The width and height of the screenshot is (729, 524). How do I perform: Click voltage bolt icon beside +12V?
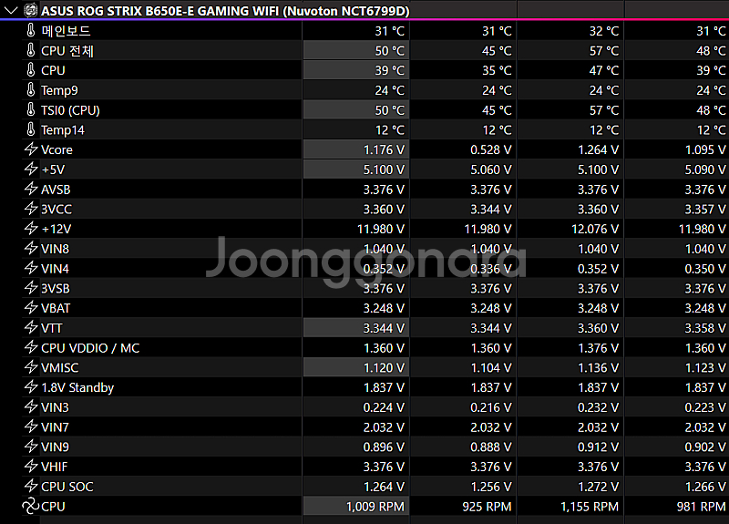point(31,229)
